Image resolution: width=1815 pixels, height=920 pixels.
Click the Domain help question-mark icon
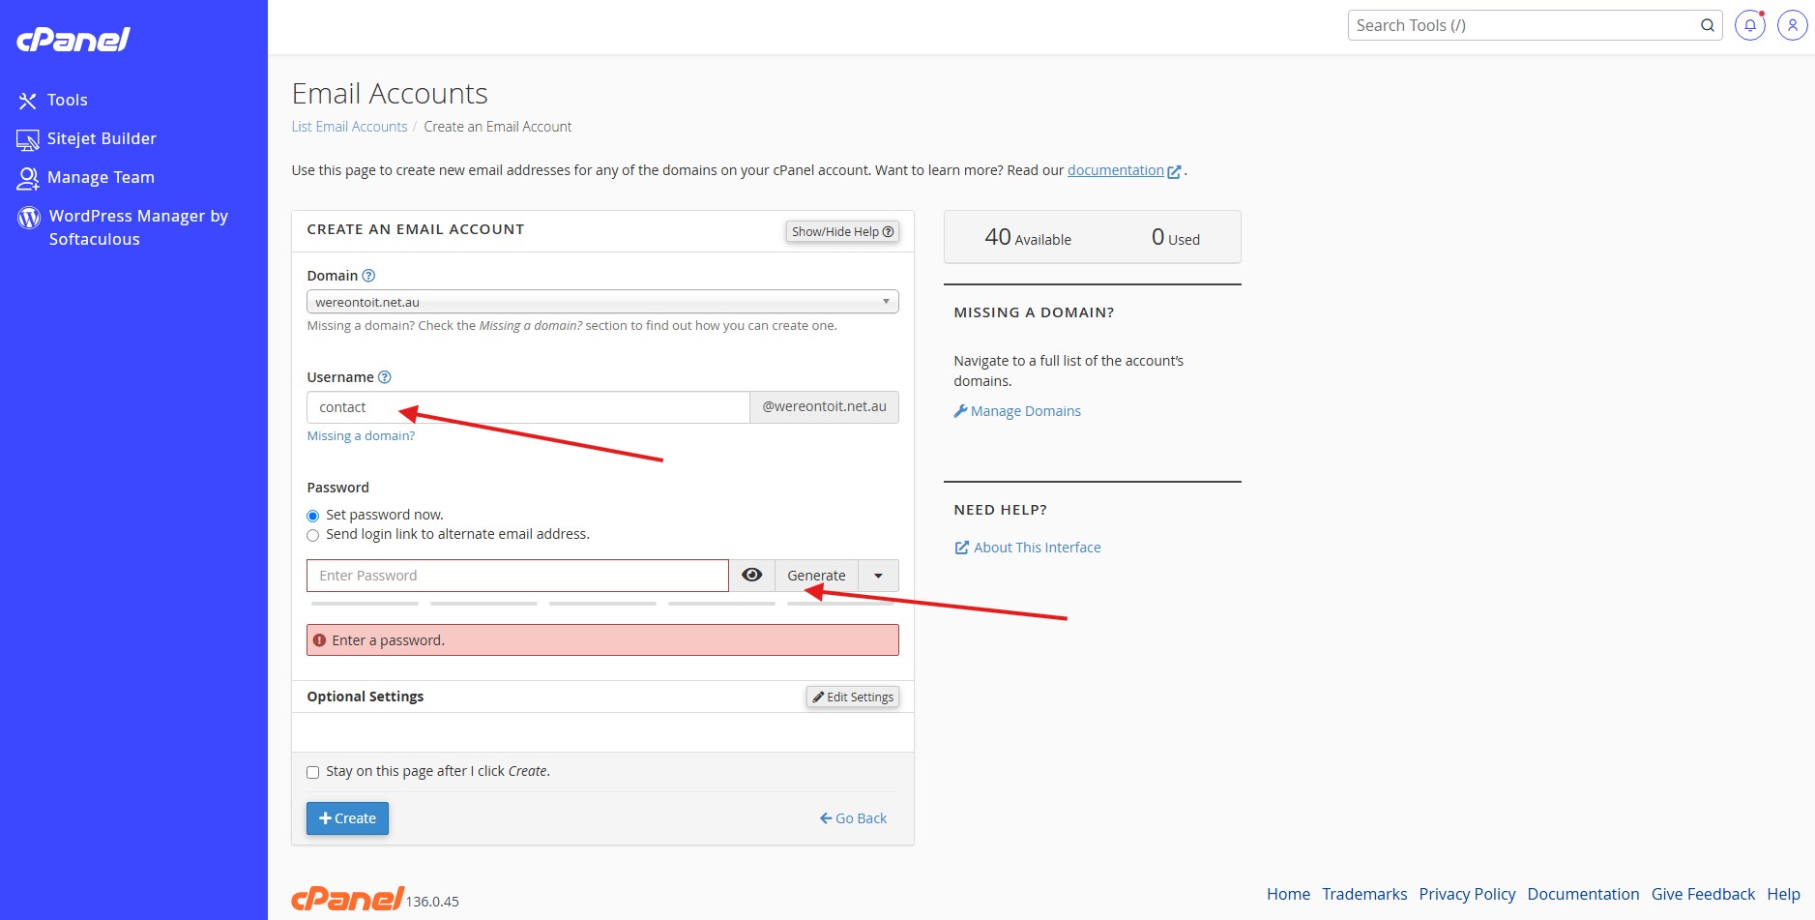(x=368, y=276)
